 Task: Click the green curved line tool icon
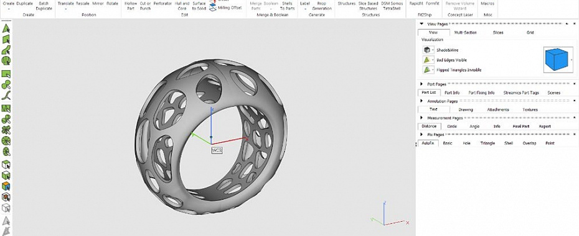point(6,96)
